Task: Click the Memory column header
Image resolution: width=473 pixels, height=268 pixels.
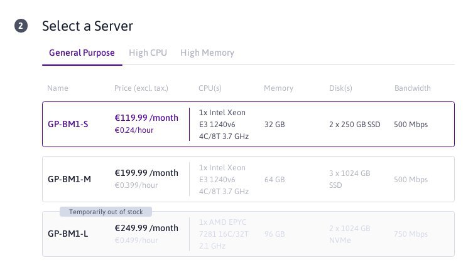Action: (278, 88)
